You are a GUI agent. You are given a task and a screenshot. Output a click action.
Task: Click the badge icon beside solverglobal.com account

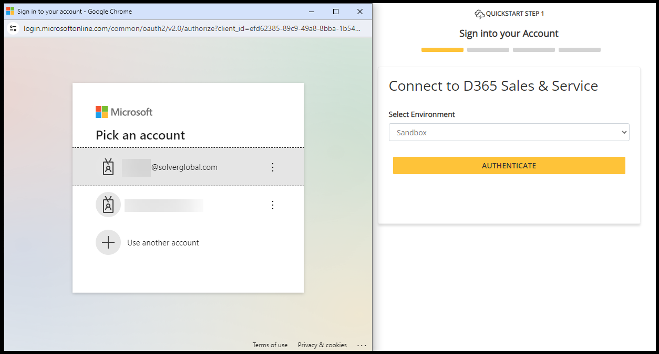(x=108, y=167)
